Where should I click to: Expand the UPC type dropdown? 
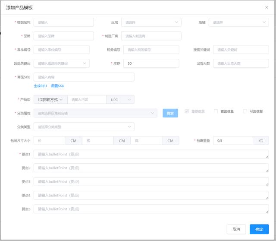pos(120,100)
